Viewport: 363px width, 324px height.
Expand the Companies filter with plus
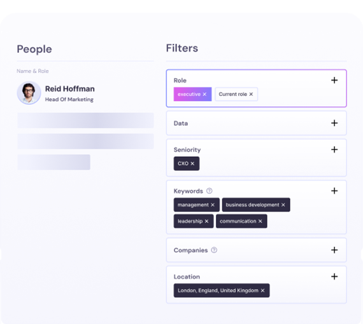[x=334, y=250]
